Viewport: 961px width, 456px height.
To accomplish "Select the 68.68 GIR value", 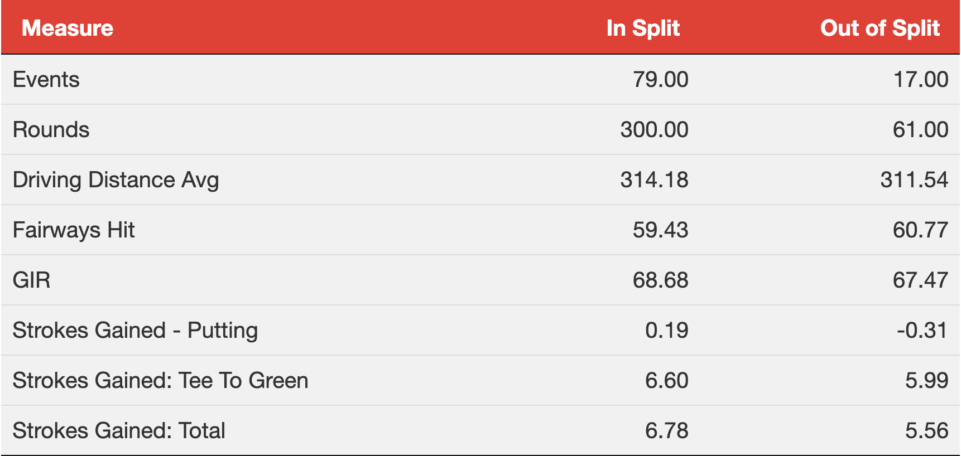I will tap(661, 280).
